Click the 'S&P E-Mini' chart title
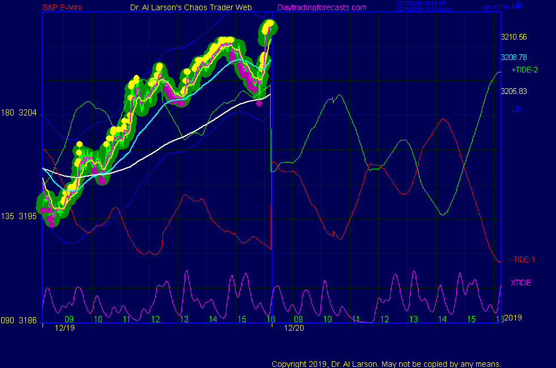Viewport: 556px width, 368px height. click(x=62, y=7)
